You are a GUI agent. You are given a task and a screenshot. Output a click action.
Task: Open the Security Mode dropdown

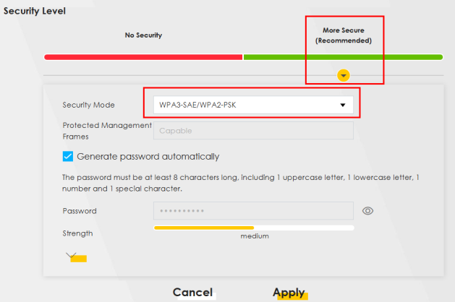pyautogui.click(x=252, y=105)
